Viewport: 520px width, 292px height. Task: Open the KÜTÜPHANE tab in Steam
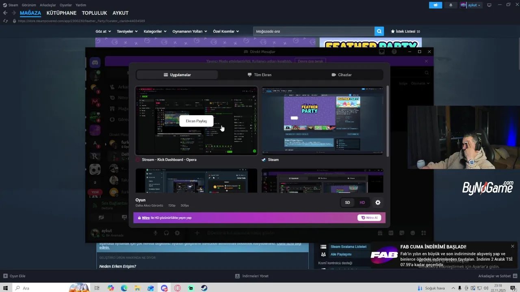61,13
